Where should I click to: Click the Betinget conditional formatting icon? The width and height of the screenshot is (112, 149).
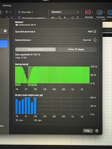[x=88, y=12]
